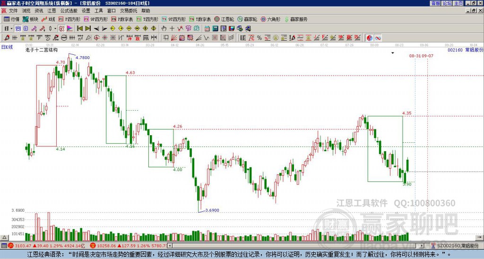The width and height of the screenshot is (484, 259).
Task: Open the 交易委托 menu
Action: tap(129, 11)
